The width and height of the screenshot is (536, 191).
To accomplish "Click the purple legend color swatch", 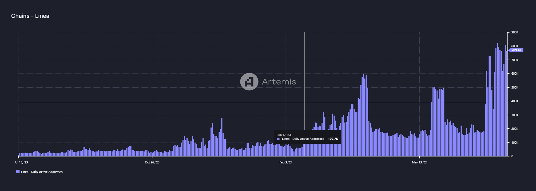I will [x=18, y=172].
